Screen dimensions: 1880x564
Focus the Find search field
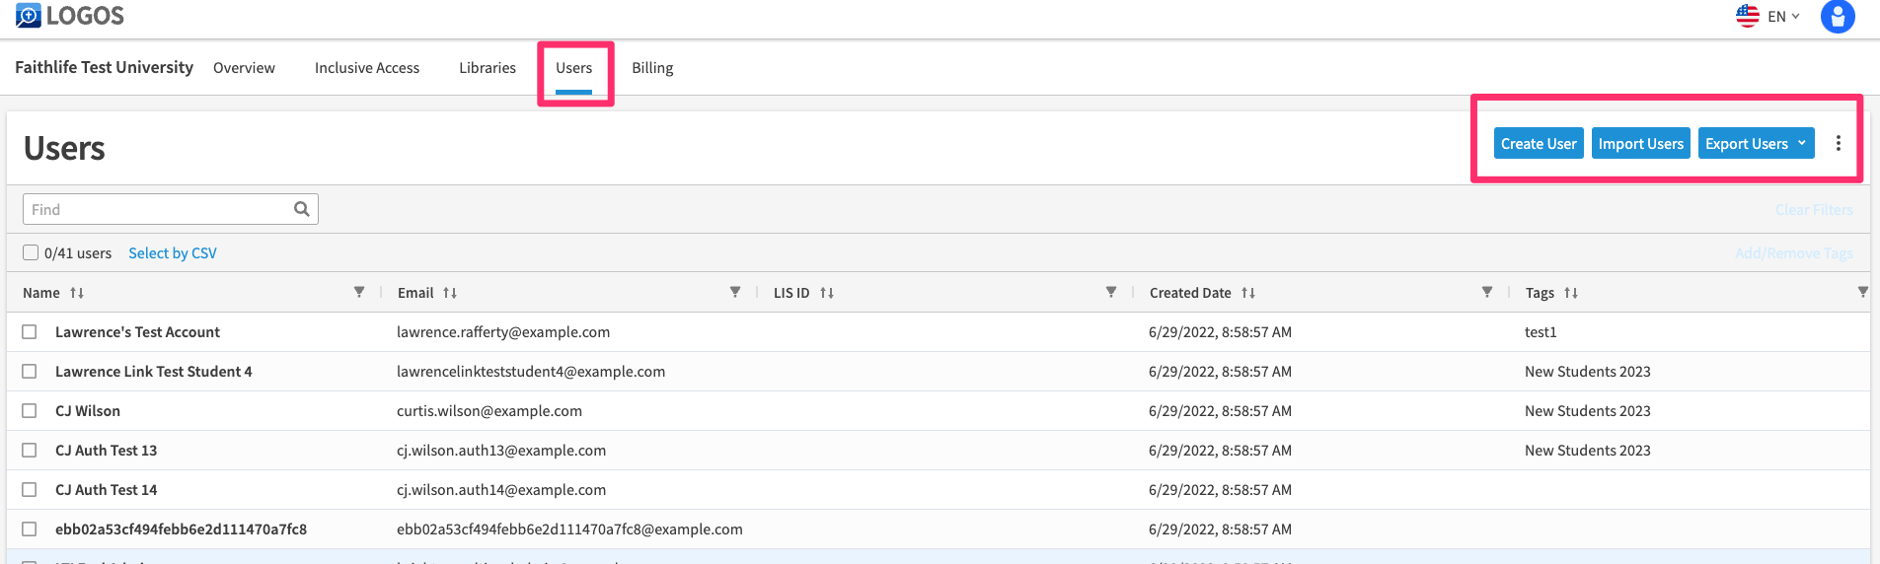point(170,209)
